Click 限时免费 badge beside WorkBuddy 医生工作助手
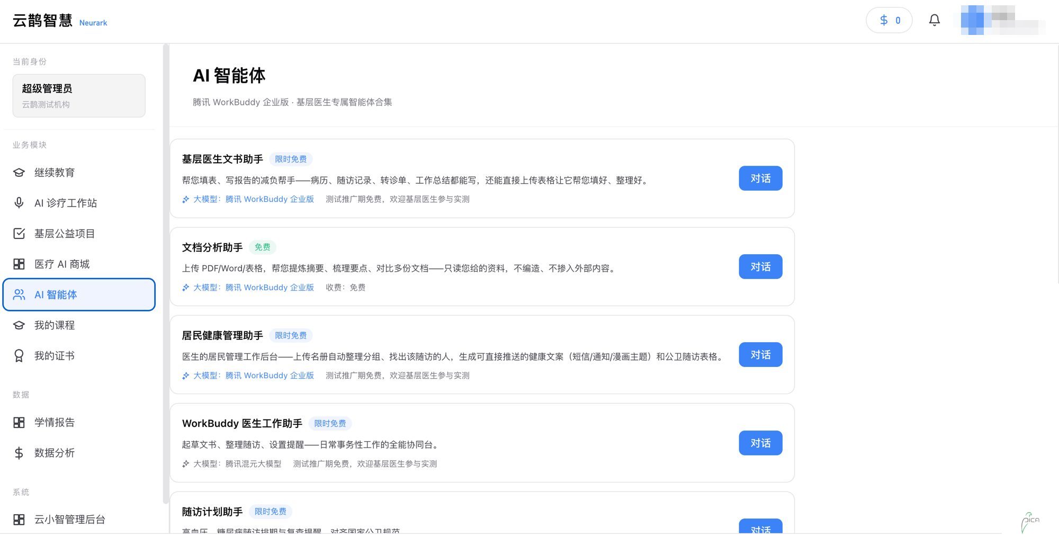The image size is (1059, 537). coord(330,424)
